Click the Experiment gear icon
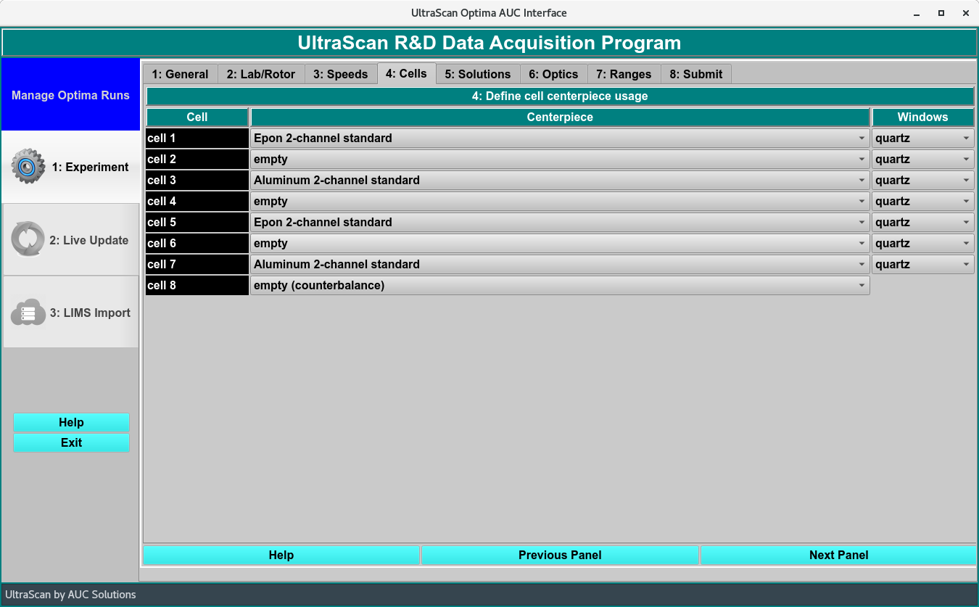The height and width of the screenshot is (607, 979). (28, 167)
